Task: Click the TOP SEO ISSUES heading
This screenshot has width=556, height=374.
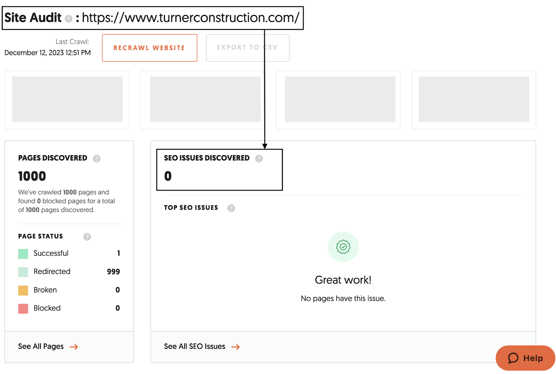Action: click(191, 208)
